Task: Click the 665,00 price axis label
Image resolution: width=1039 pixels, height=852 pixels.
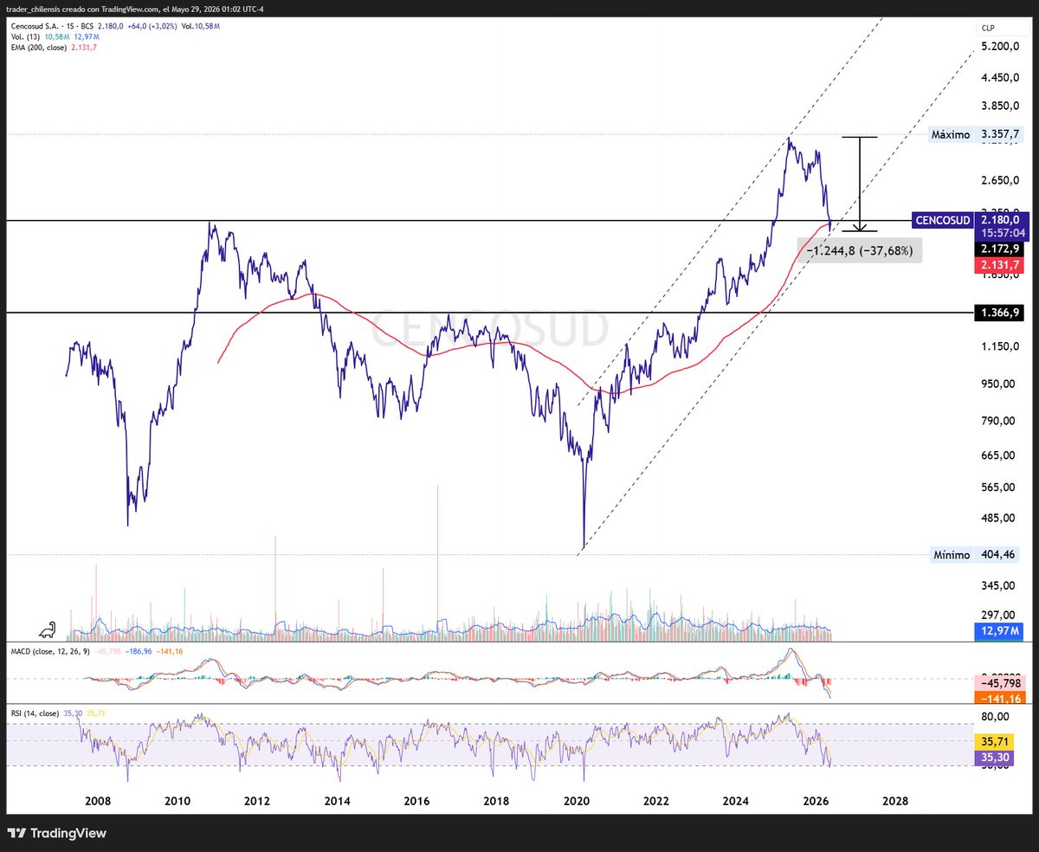Action: click(x=997, y=455)
